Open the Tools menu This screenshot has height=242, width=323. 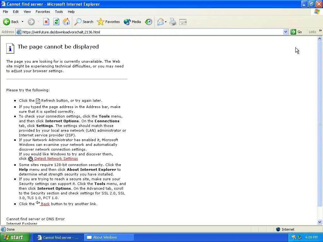click(59, 12)
